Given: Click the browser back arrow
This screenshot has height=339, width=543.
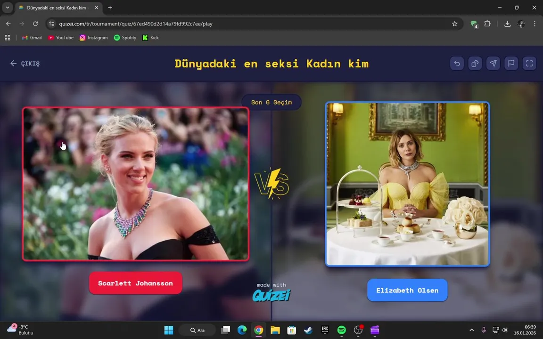Looking at the screenshot, I should coord(8,24).
